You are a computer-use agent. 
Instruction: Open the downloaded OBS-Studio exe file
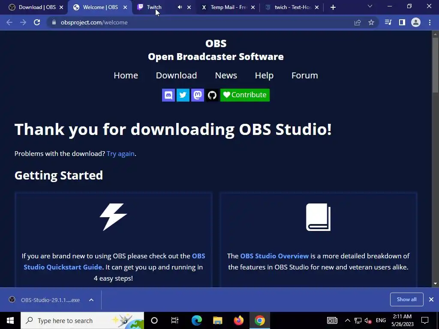(x=45, y=300)
